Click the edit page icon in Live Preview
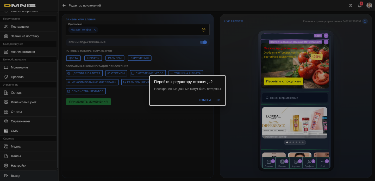 (365, 21)
